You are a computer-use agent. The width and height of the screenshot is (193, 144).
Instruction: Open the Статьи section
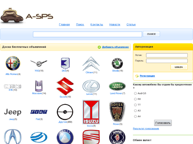coord(131,25)
